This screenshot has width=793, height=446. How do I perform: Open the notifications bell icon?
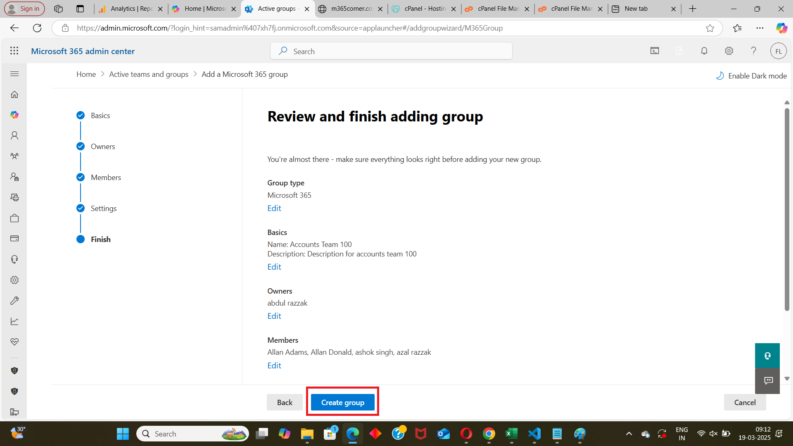tap(704, 51)
